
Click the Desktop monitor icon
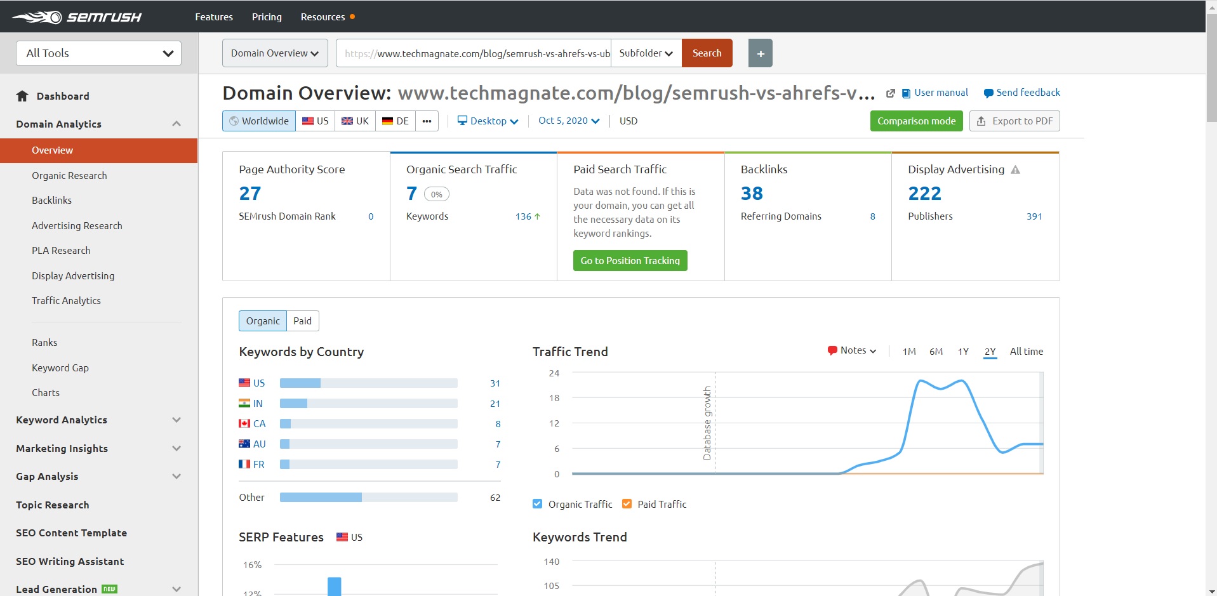[462, 121]
